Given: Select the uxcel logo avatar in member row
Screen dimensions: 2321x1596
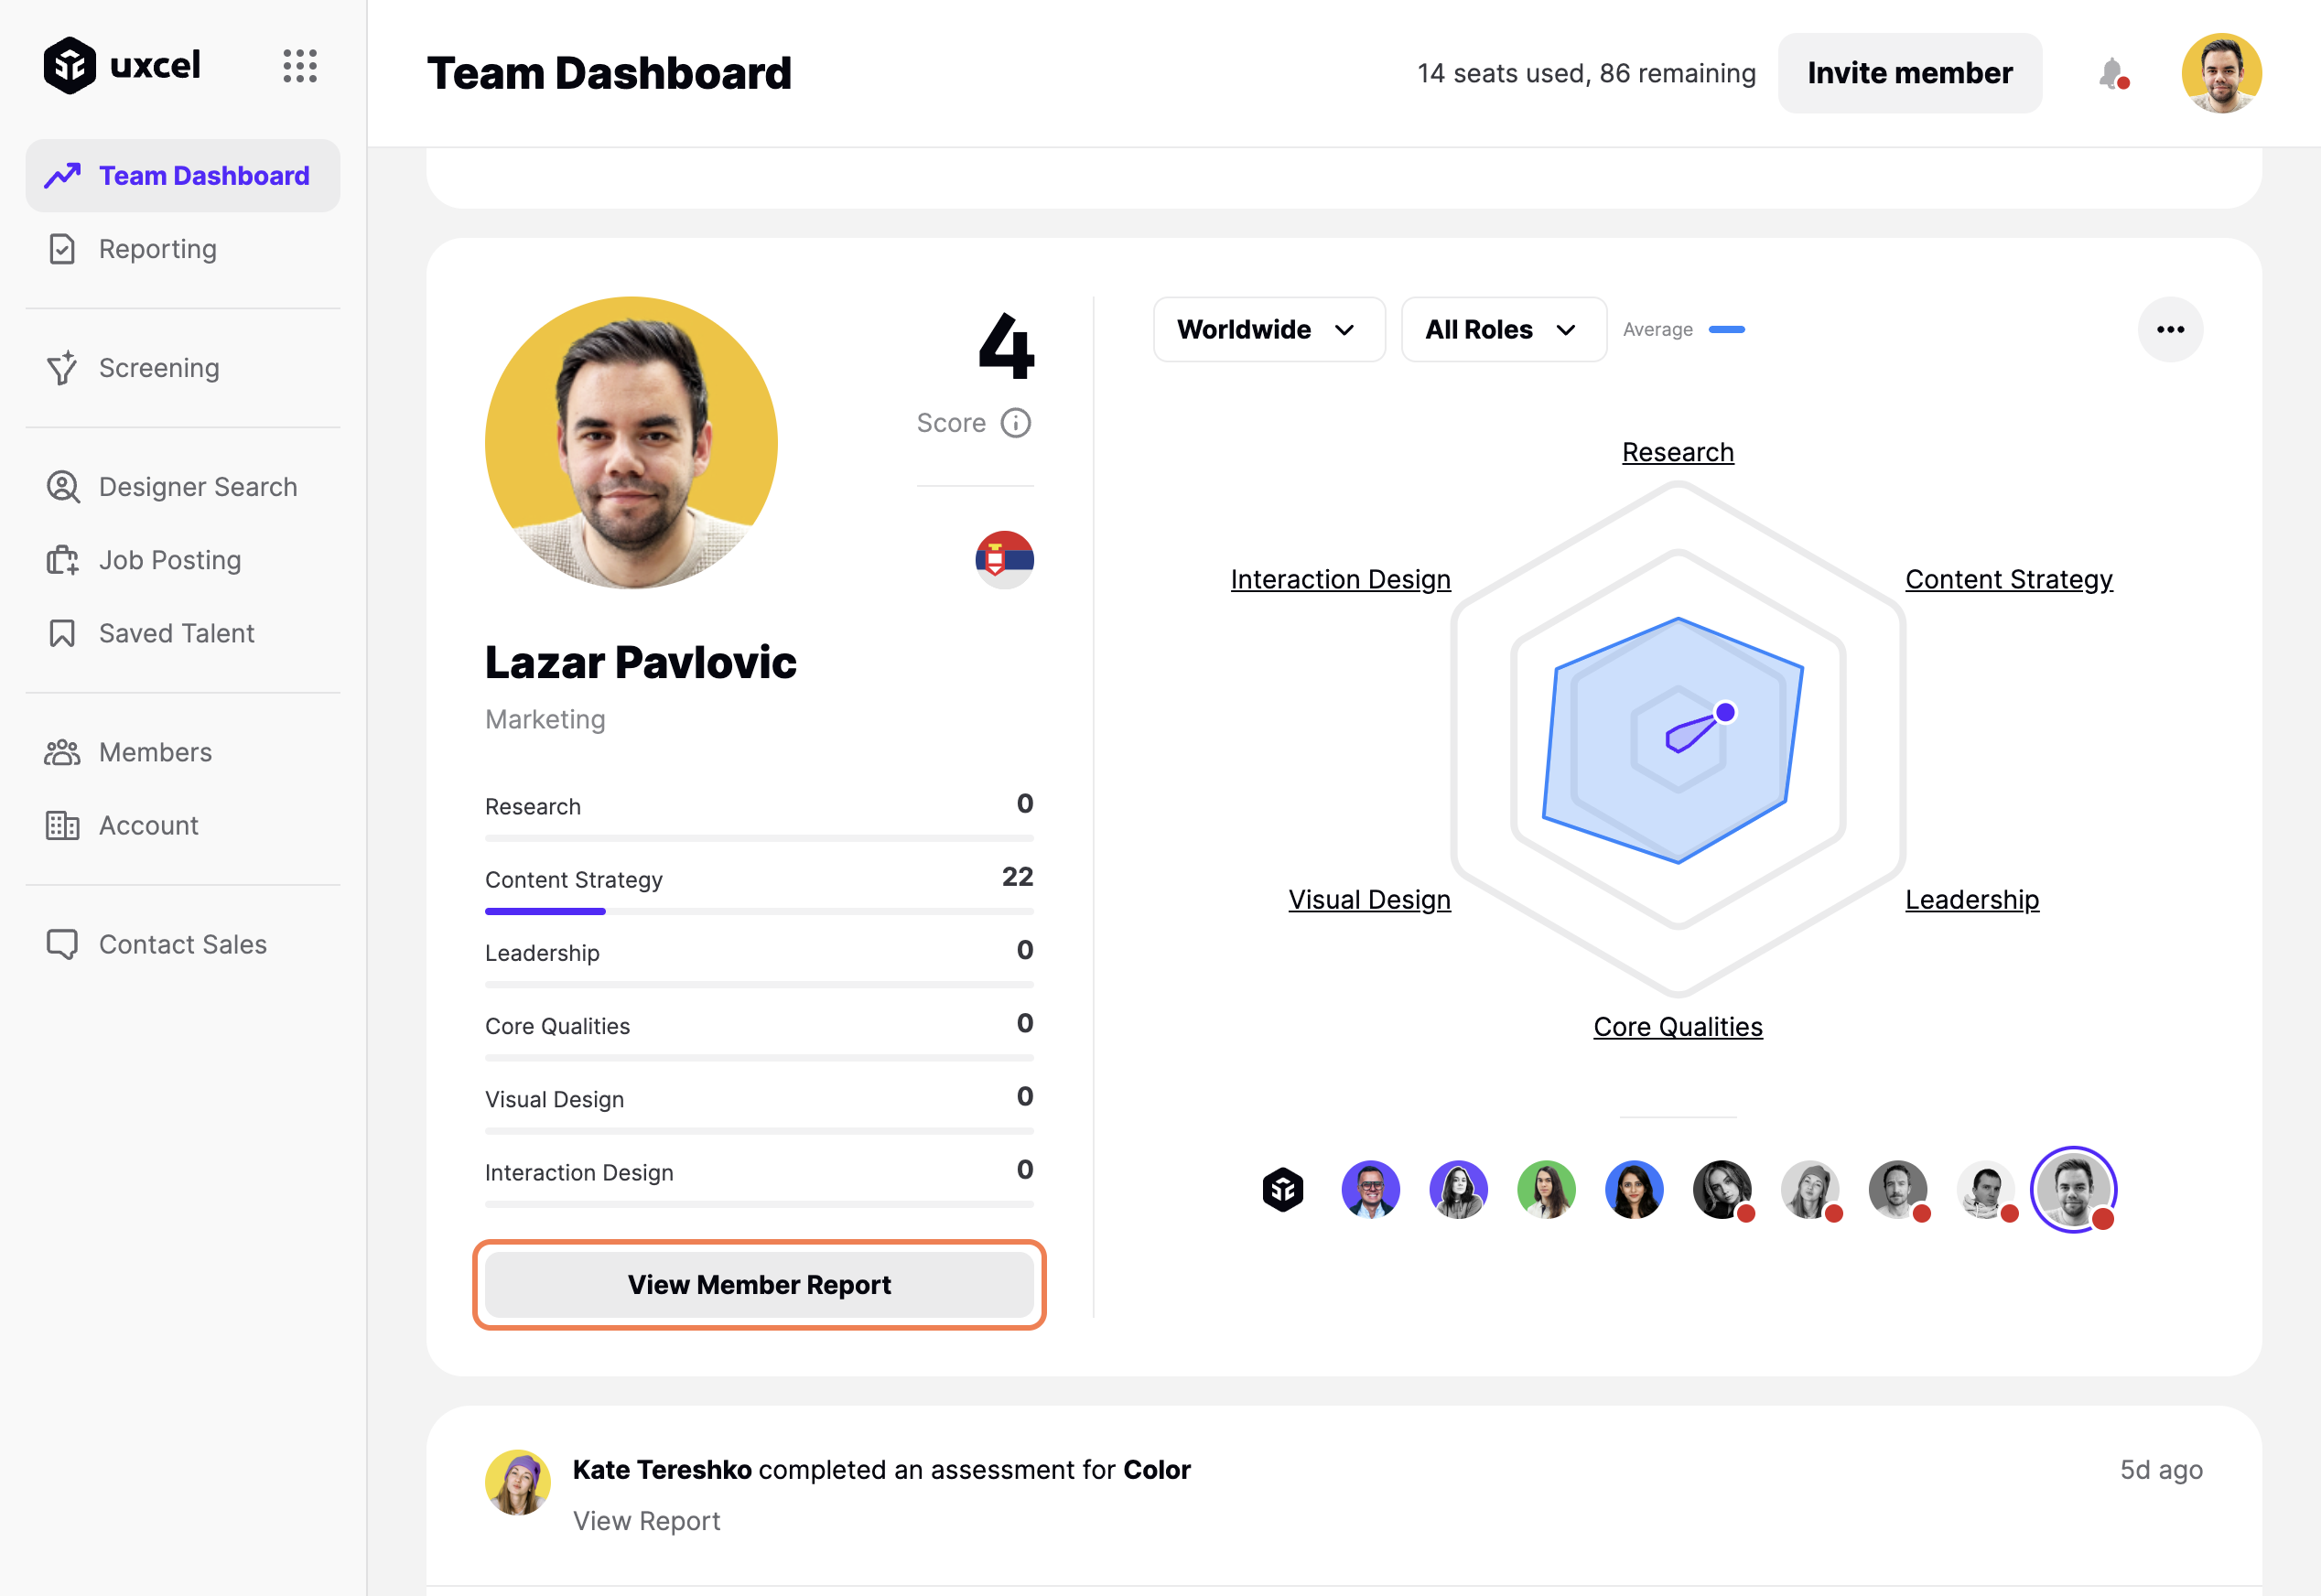Looking at the screenshot, I should (1282, 1189).
